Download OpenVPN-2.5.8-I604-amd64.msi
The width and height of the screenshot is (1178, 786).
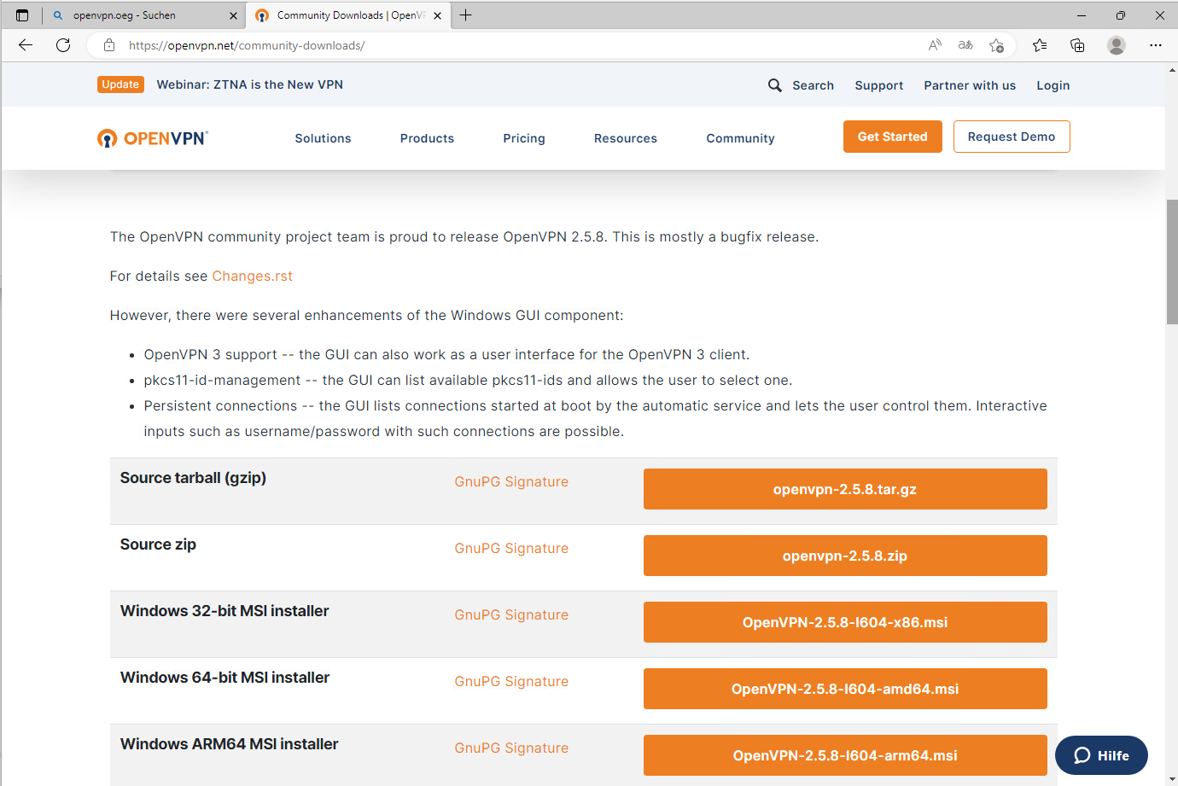pyautogui.click(x=844, y=689)
